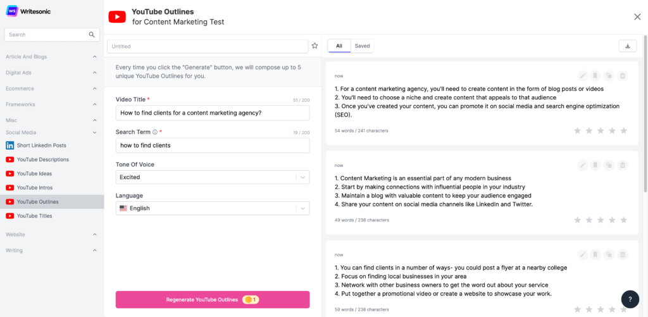Copy the 'Content Marketing is an essential part' outline
Image resolution: width=648 pixels, height=317 pixels.
tap(609, 165)
